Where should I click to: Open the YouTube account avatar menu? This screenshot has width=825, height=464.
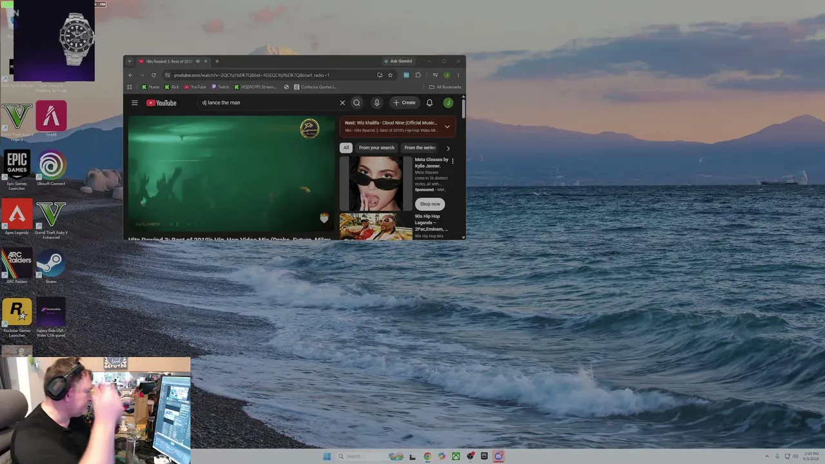tap(448, 102)
